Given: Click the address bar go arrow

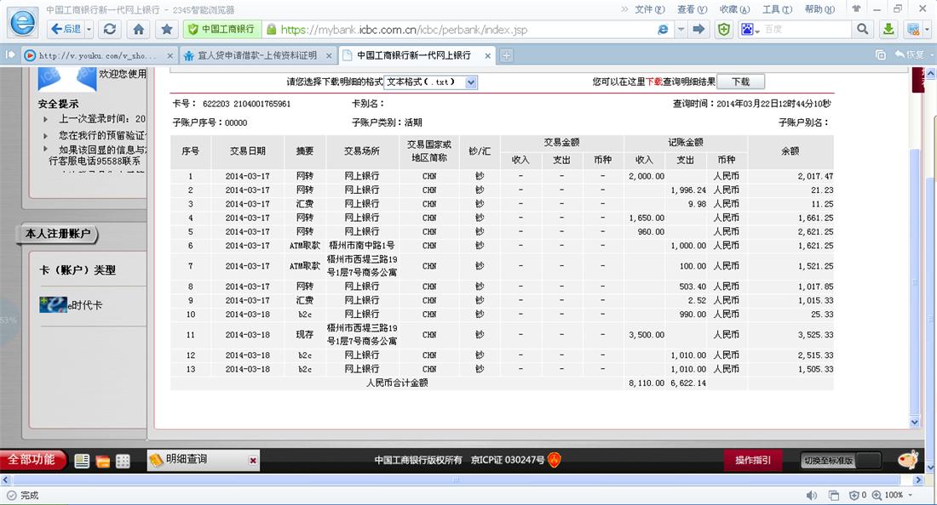Looking at the screenshot, I should coord(699,29).
